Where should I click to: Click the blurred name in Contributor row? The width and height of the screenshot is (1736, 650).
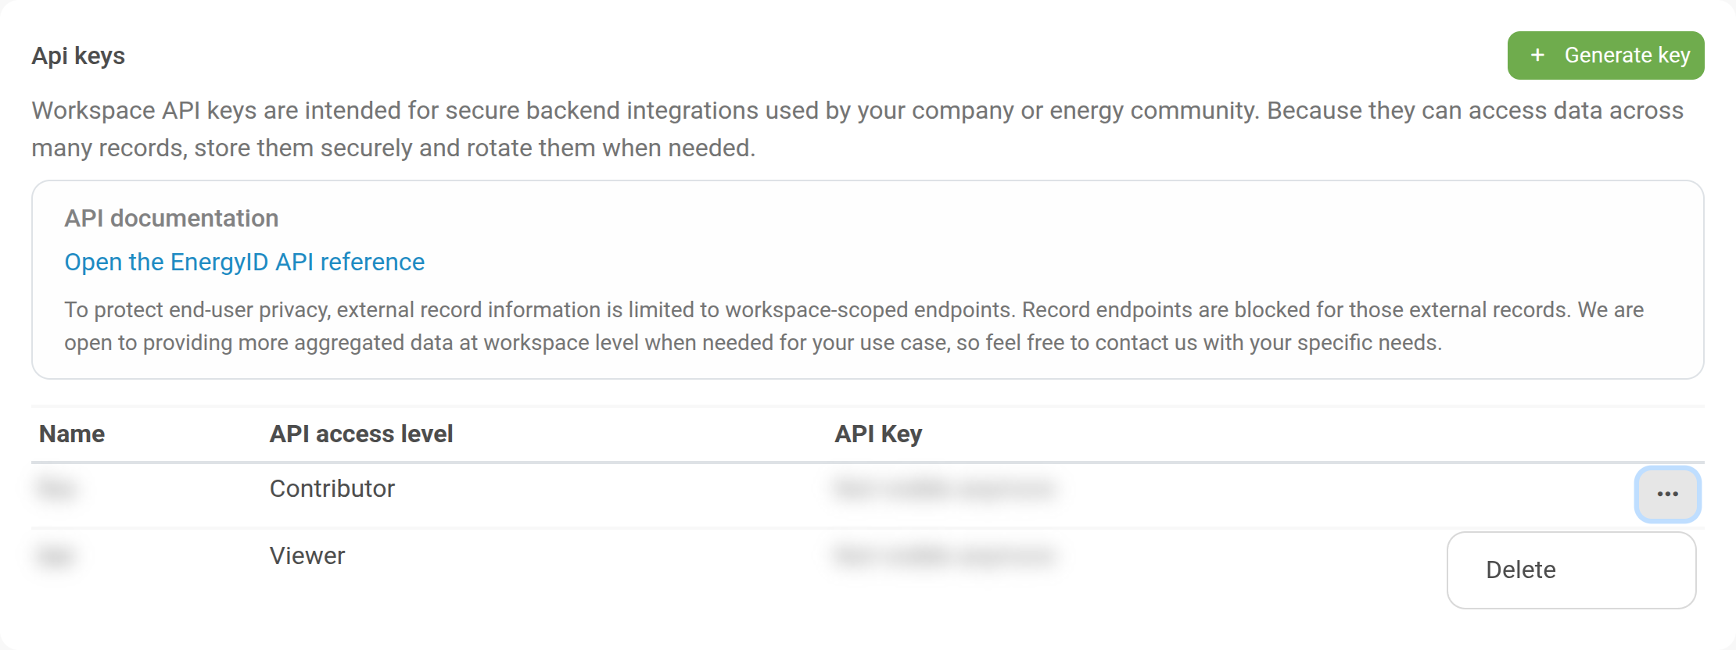[56, 489]
